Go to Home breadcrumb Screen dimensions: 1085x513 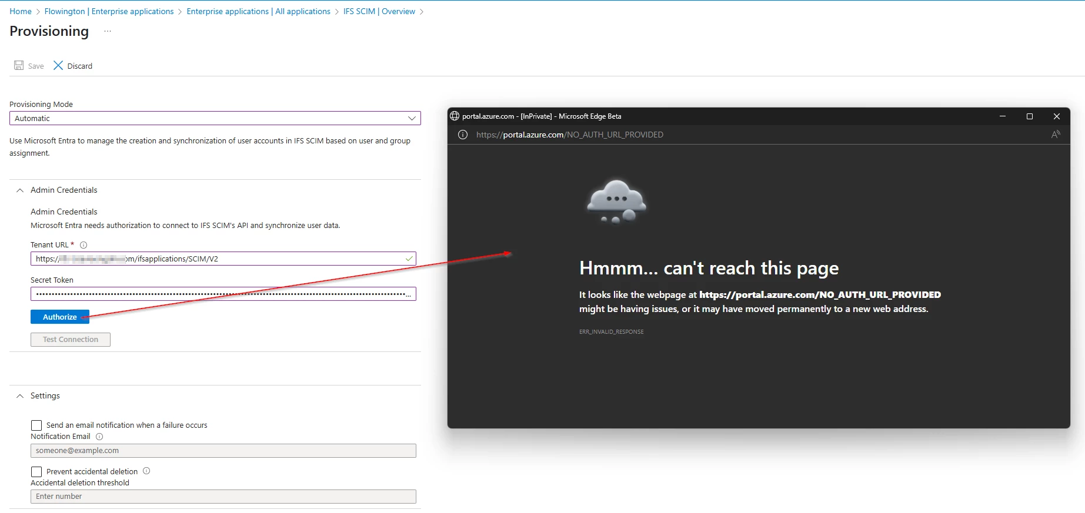coord(21,11)
